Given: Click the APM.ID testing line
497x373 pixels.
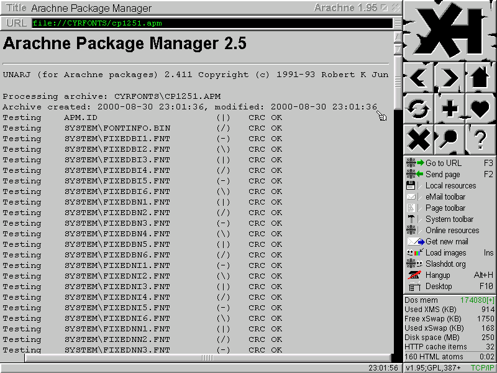Looking at the screenshot, I should 143,117.
